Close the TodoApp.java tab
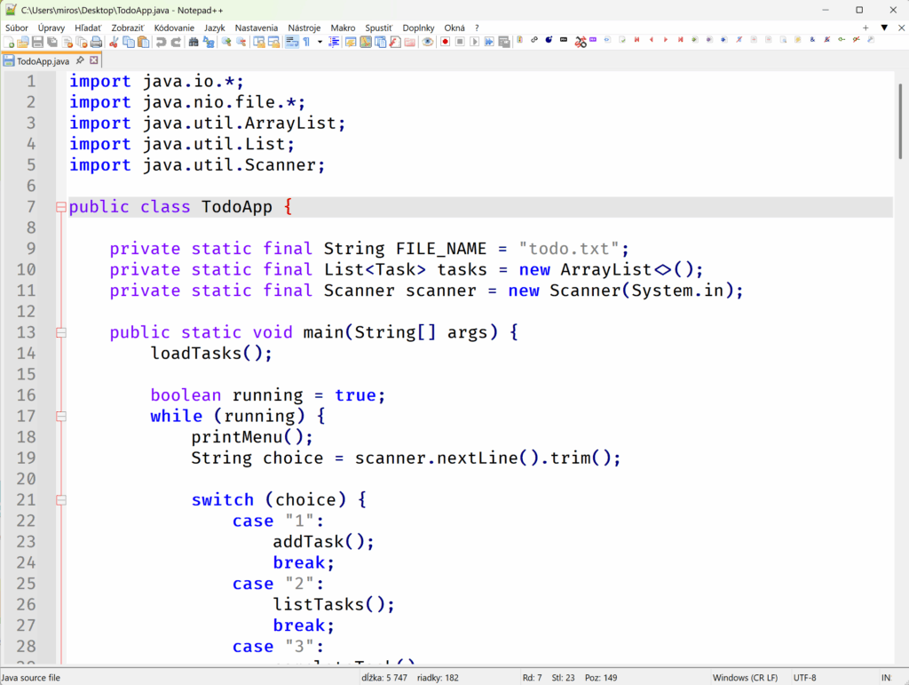909x685 pixels. coord(94,60)
